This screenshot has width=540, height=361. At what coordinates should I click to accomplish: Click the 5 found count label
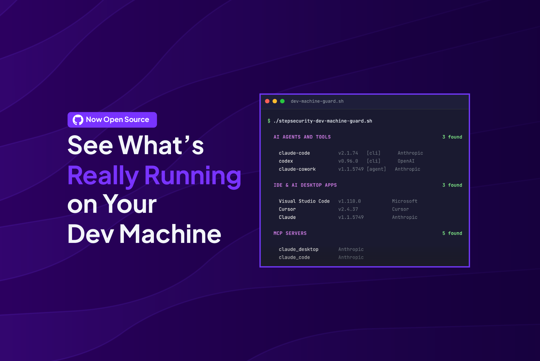[x=452, y=233]
